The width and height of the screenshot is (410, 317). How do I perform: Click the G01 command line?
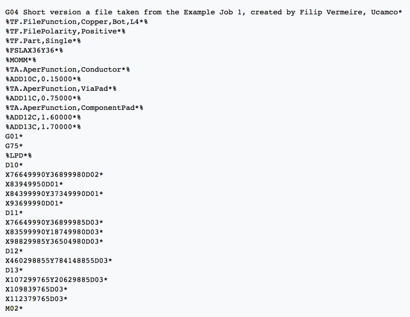(14, 136)
